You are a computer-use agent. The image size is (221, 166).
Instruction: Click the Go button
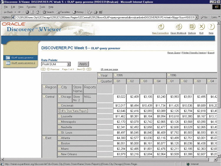tap(204, 17)
